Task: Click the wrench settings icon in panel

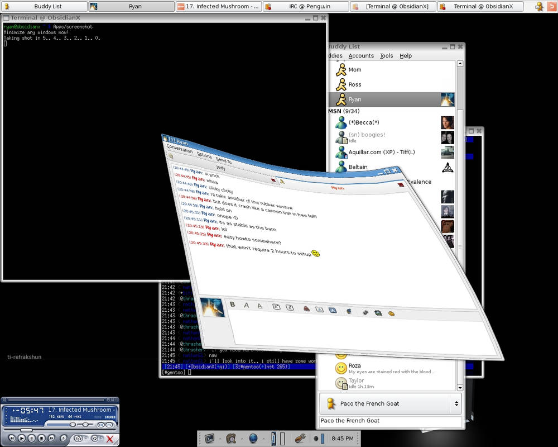Action: click(x=300, y=439)
